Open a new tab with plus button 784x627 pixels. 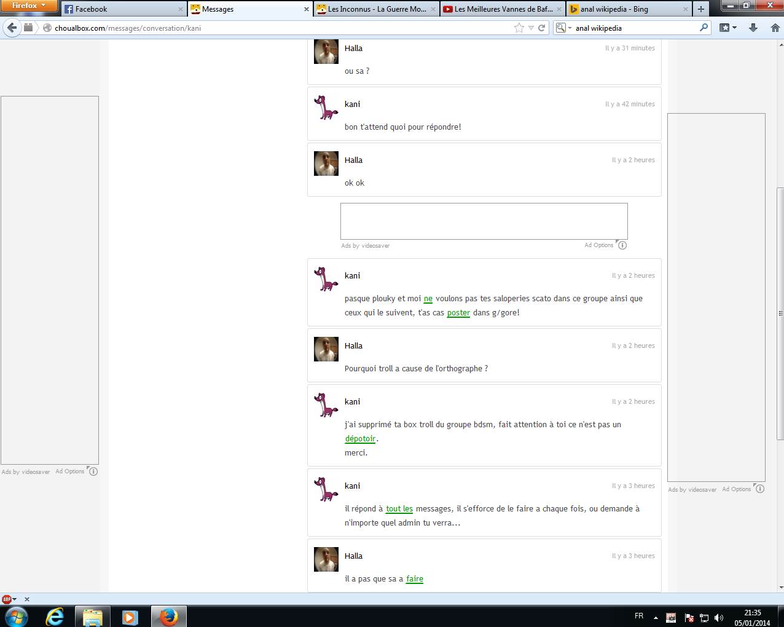tap(700, 9)
